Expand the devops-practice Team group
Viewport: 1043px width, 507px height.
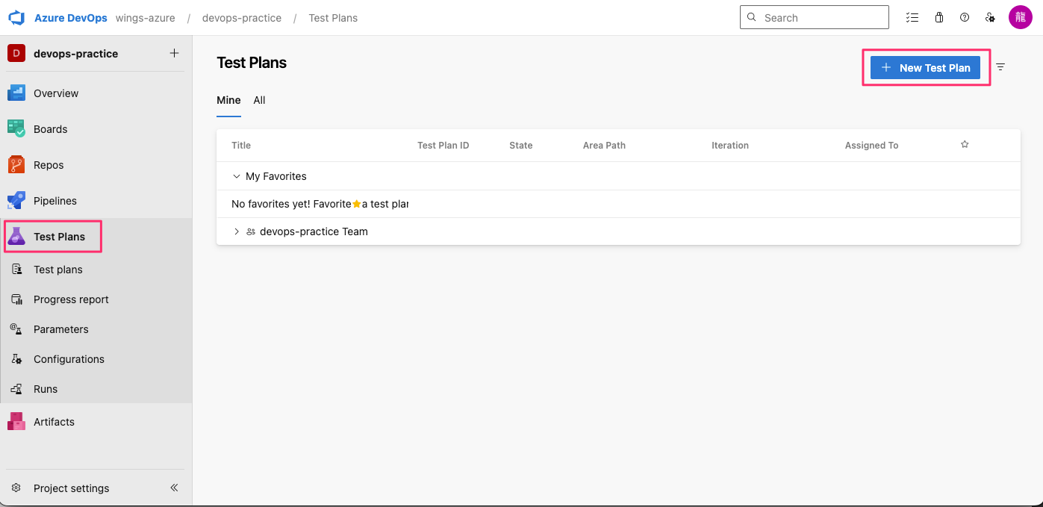[237, 231]
